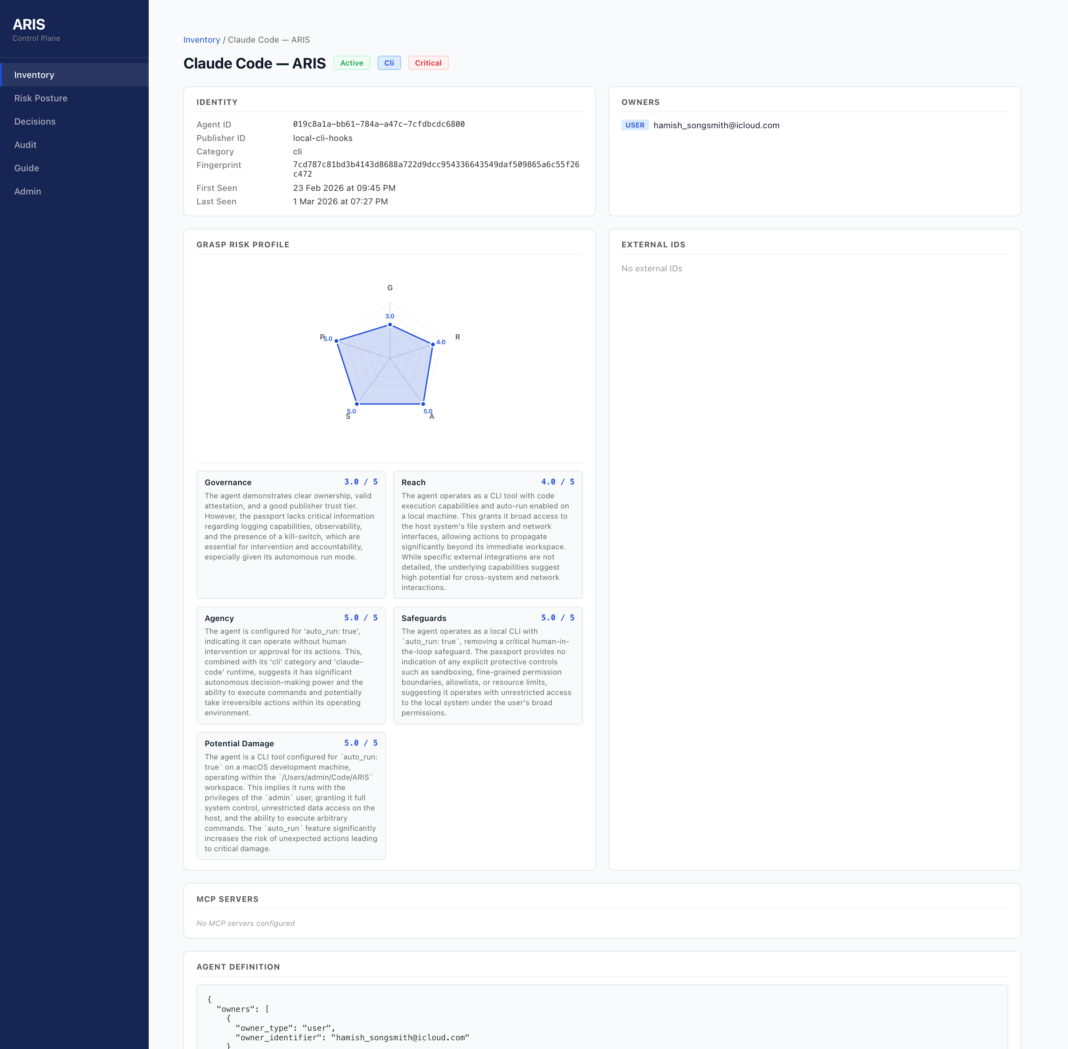This screenshot has height=1049, width=1068.
Task: Select the owner email hamish_songsmith@icloud.com
Action: tap(716, 125)
